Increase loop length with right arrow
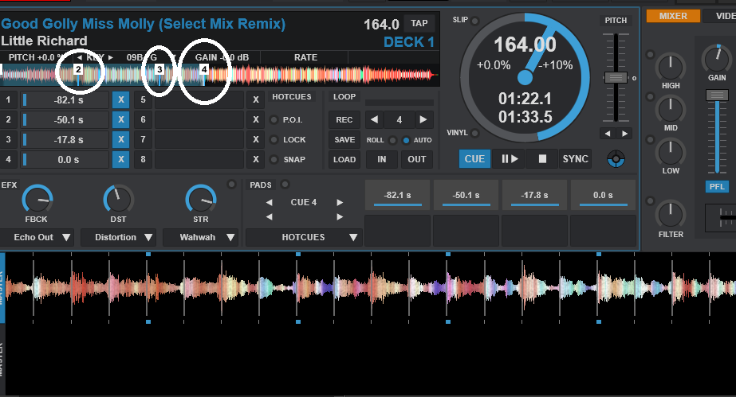Screen dimensions: 736x397 coord(423,120)
